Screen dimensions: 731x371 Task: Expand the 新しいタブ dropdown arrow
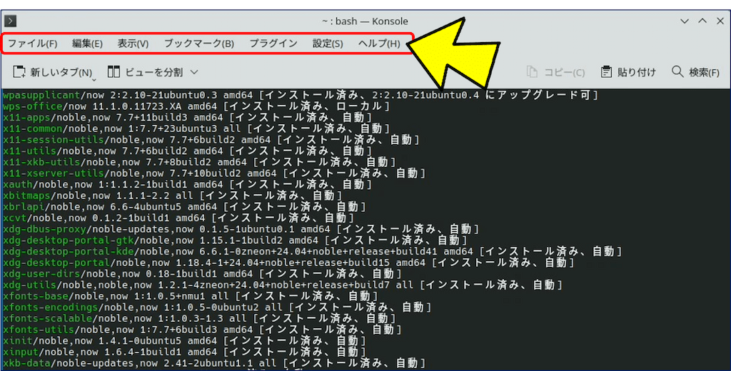(x=94, y=78)
